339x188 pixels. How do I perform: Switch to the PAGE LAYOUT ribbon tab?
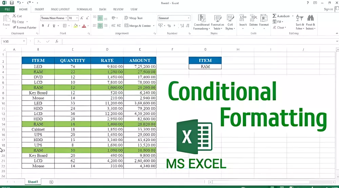click(60, 9)
